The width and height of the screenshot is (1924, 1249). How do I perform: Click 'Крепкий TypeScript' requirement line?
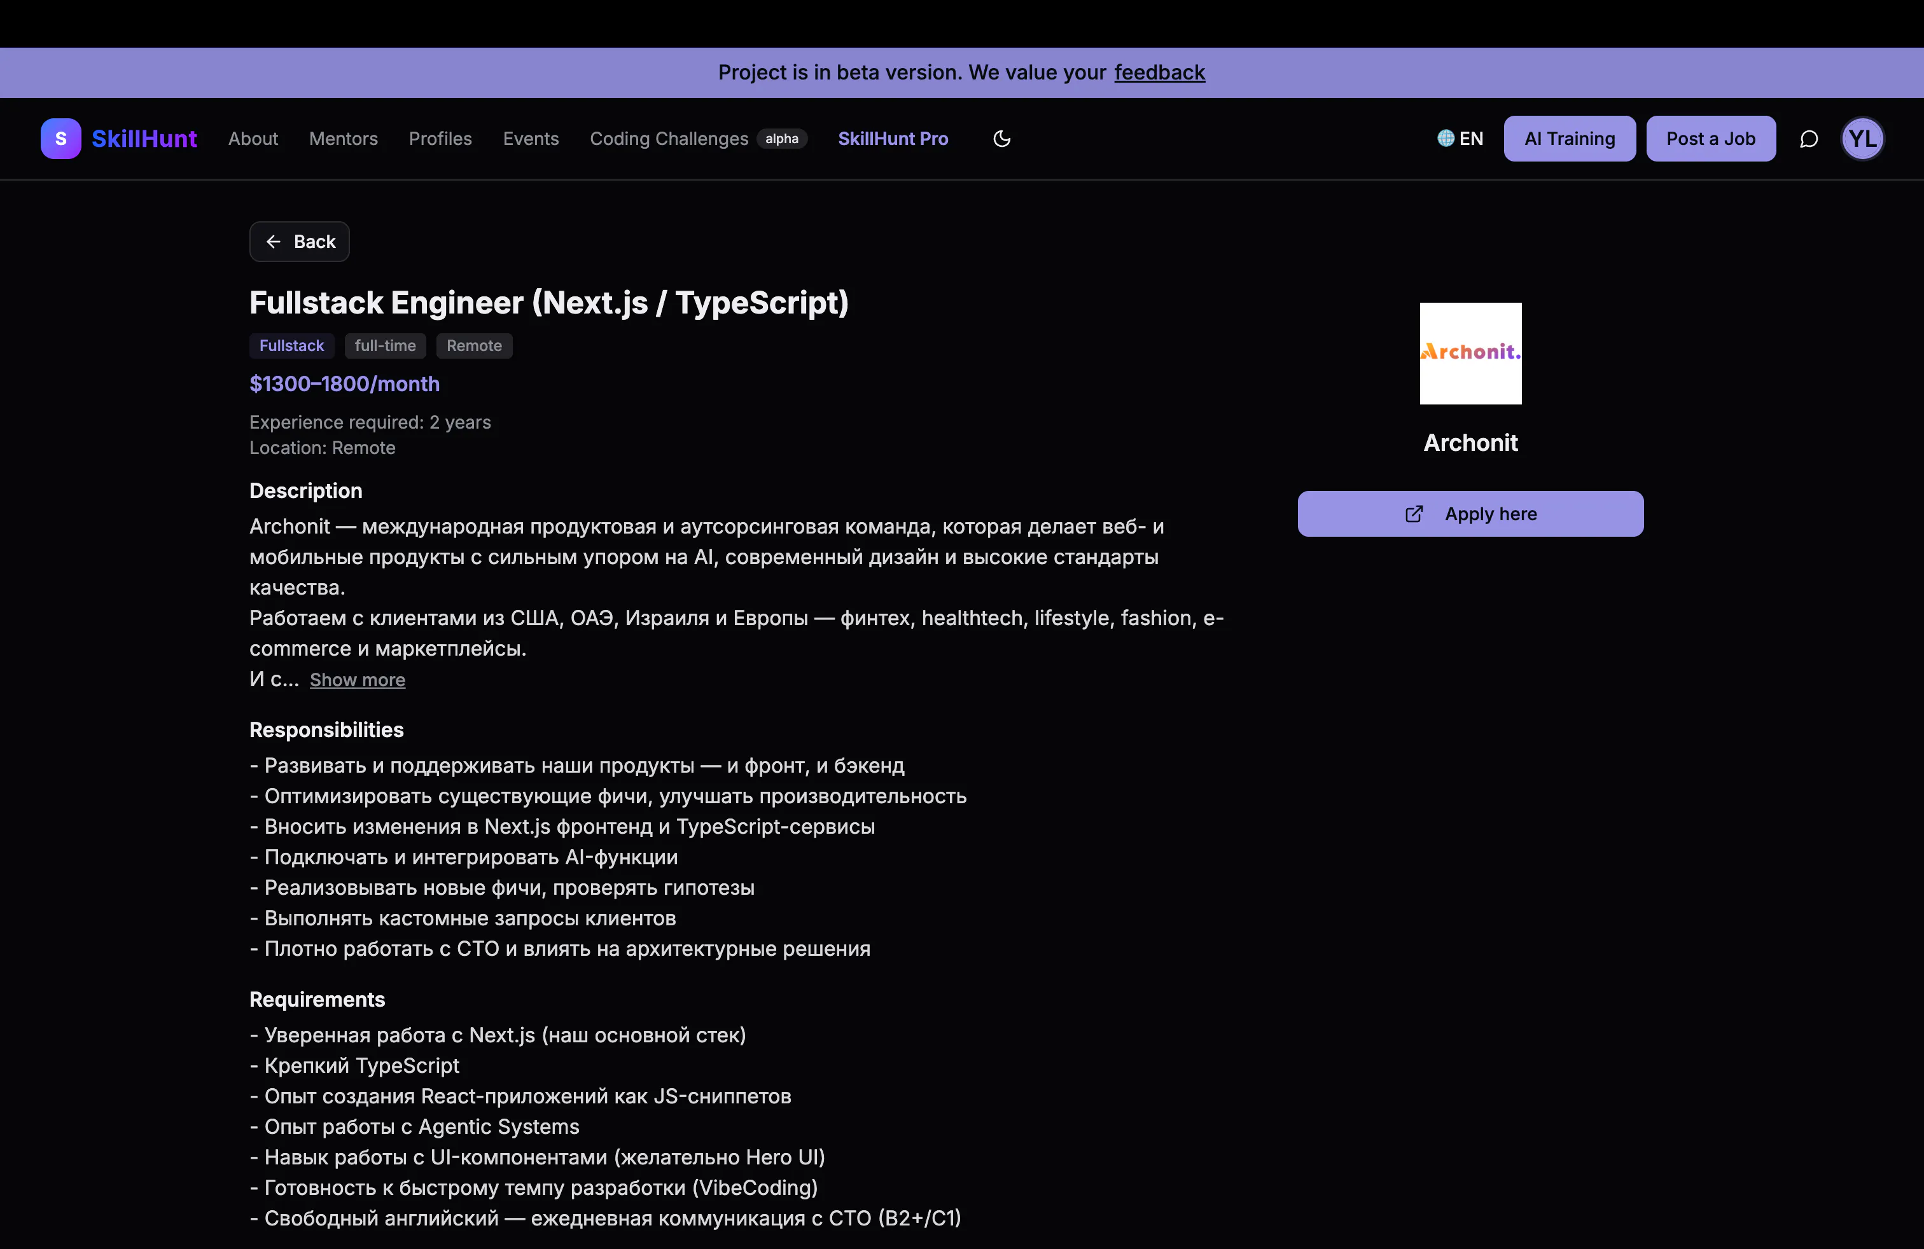click(354, 1066)
